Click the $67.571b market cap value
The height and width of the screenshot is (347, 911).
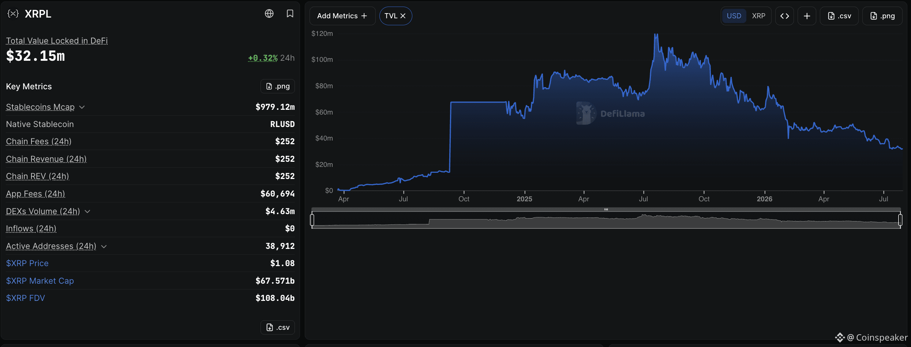[275, 281]
